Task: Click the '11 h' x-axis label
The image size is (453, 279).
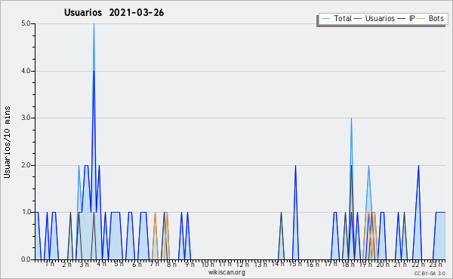Action: (x=225, y=264)
